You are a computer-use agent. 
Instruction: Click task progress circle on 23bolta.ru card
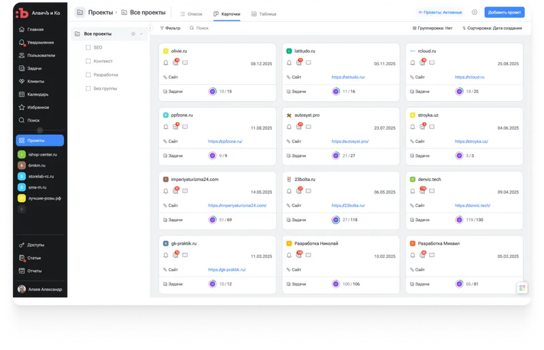click(x=335, y=220)
